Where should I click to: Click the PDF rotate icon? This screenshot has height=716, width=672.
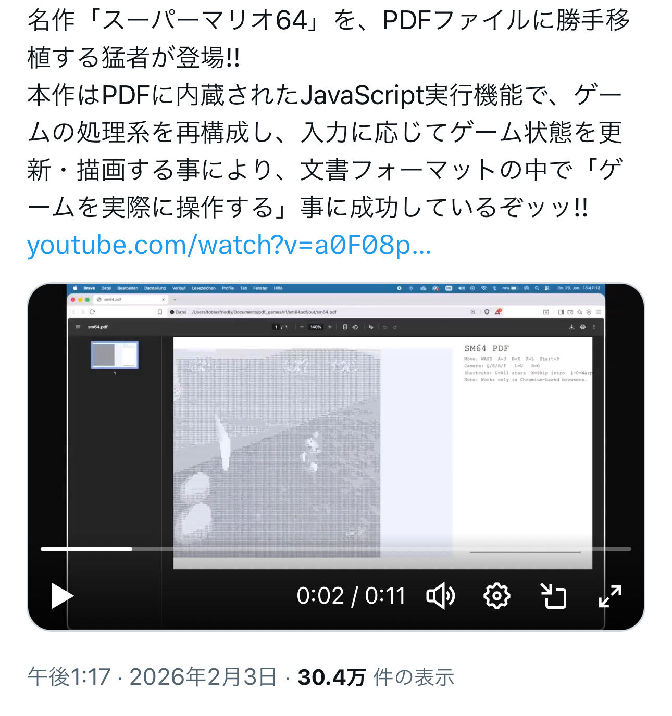(x=355, y=327)
